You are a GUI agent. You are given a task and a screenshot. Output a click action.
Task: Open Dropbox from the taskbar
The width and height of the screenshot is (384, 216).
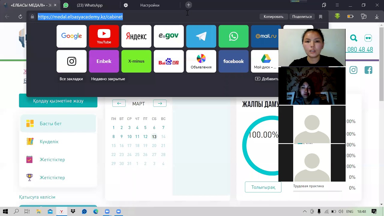[73, 211]
